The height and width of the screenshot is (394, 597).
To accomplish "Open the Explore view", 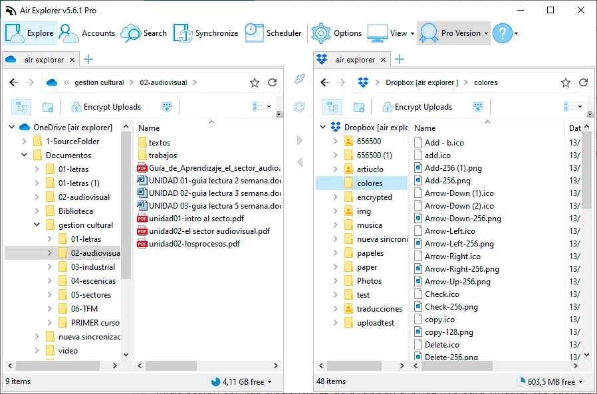I will coord(30,33).
